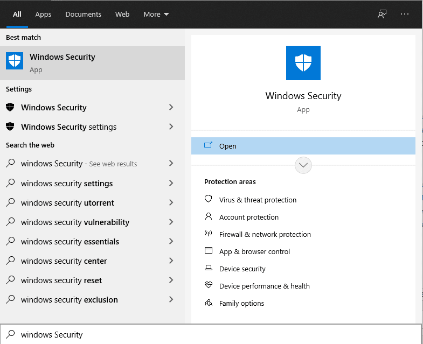The height and width of the screenshot is (344, 423).
Task: Open the three-dot options menu
Action: tap(404, 14)
